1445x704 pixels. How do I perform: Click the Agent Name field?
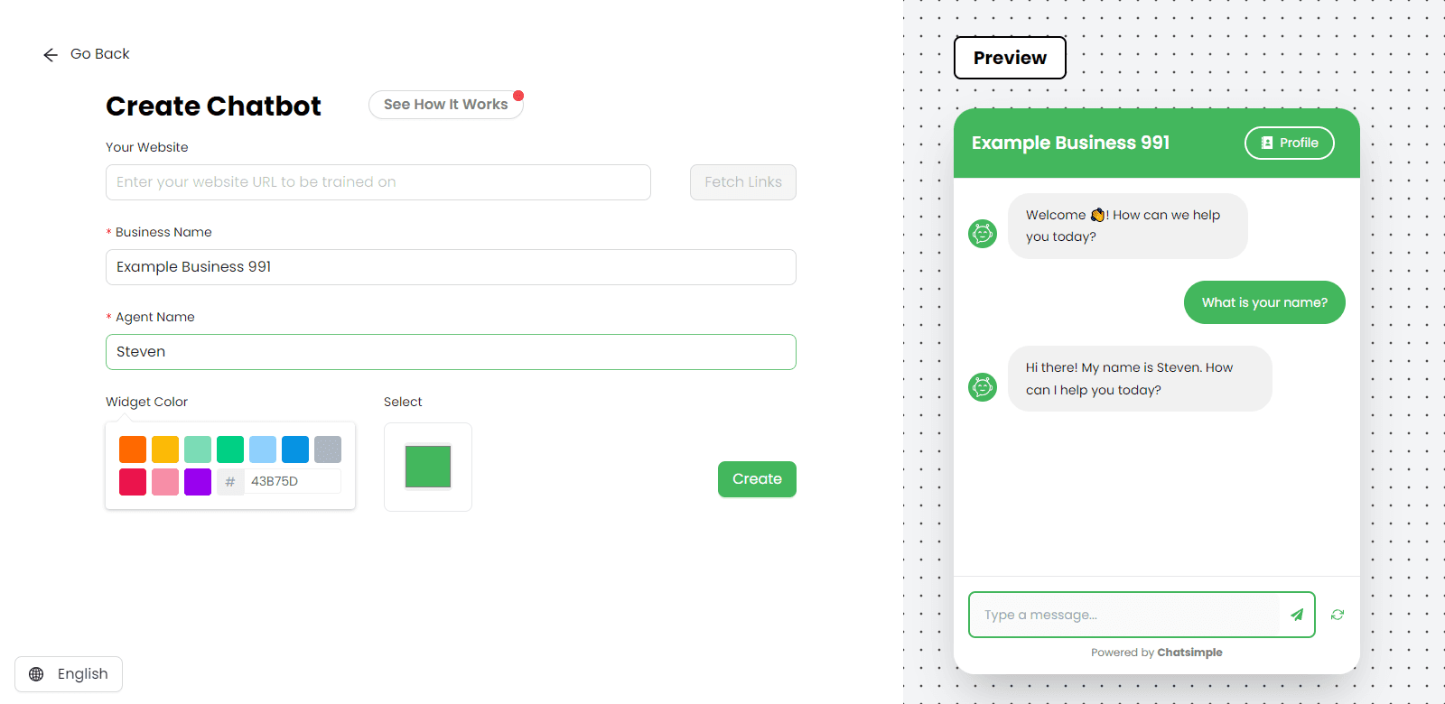tap(450, 352)
